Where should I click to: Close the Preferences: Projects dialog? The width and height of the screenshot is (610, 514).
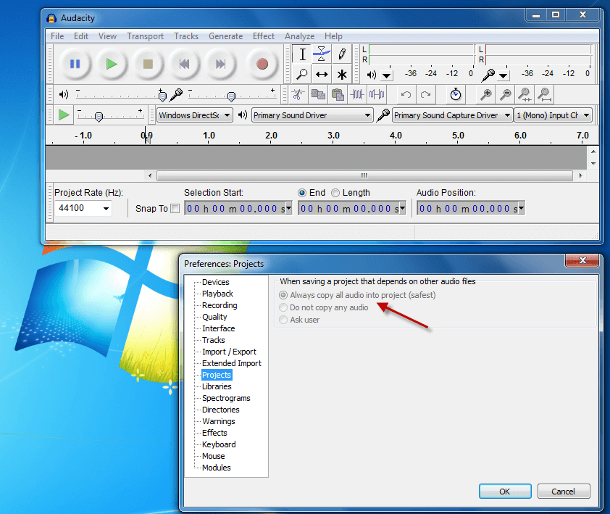click(x=582, y=260)
